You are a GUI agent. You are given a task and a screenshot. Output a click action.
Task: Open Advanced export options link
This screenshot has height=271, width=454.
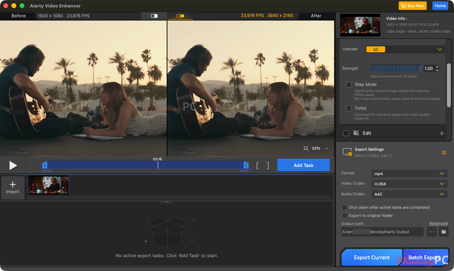438,223
